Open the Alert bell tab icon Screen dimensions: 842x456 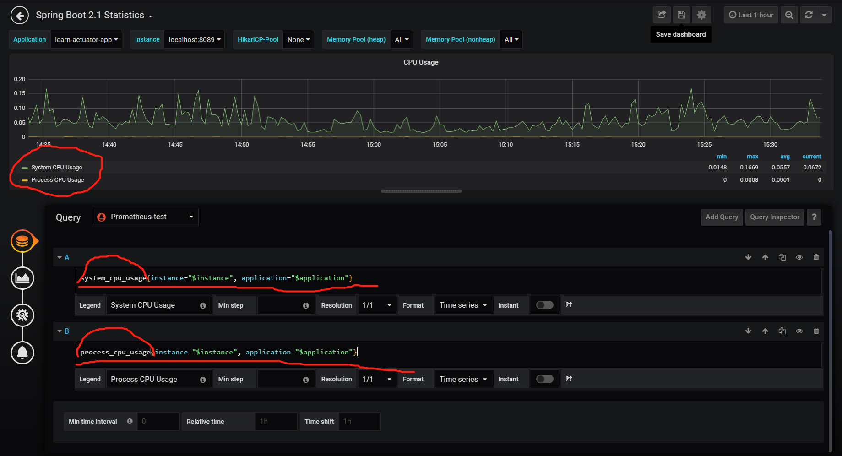click(x=22, y=353)
